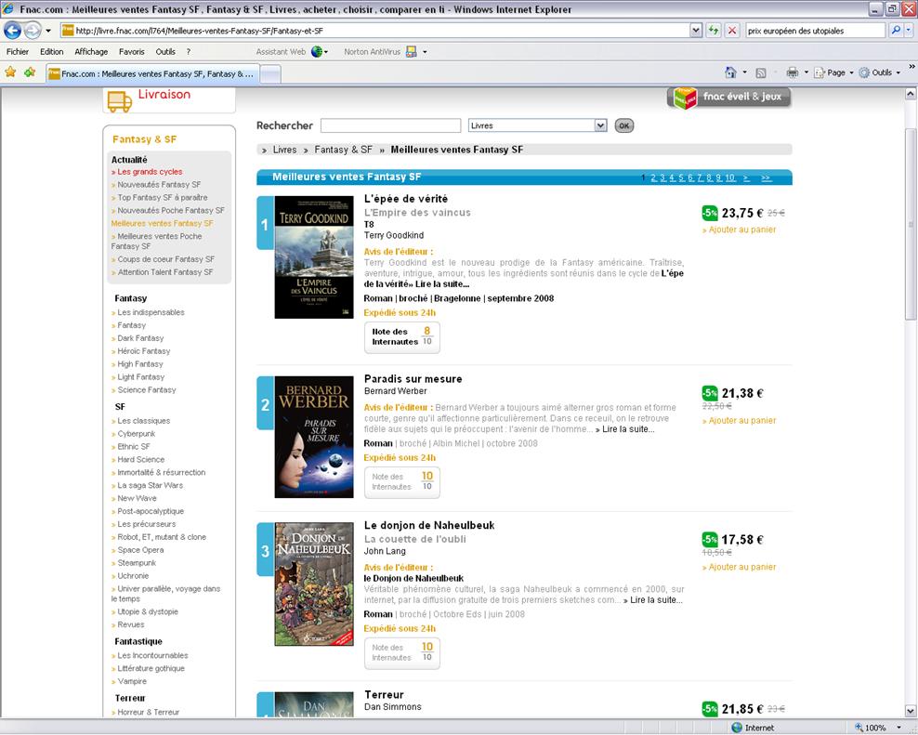
Task: Open the Norton AntiVirus dropdown arrow
Action: coord(425,52)
